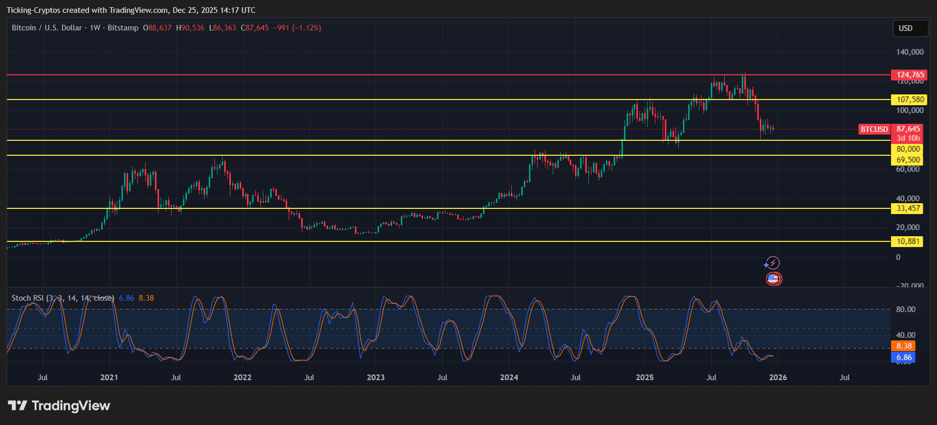This screenshot has height=425, width=937.
Task: Click the blue 6.86 axis label
Action: pos(903,357)
